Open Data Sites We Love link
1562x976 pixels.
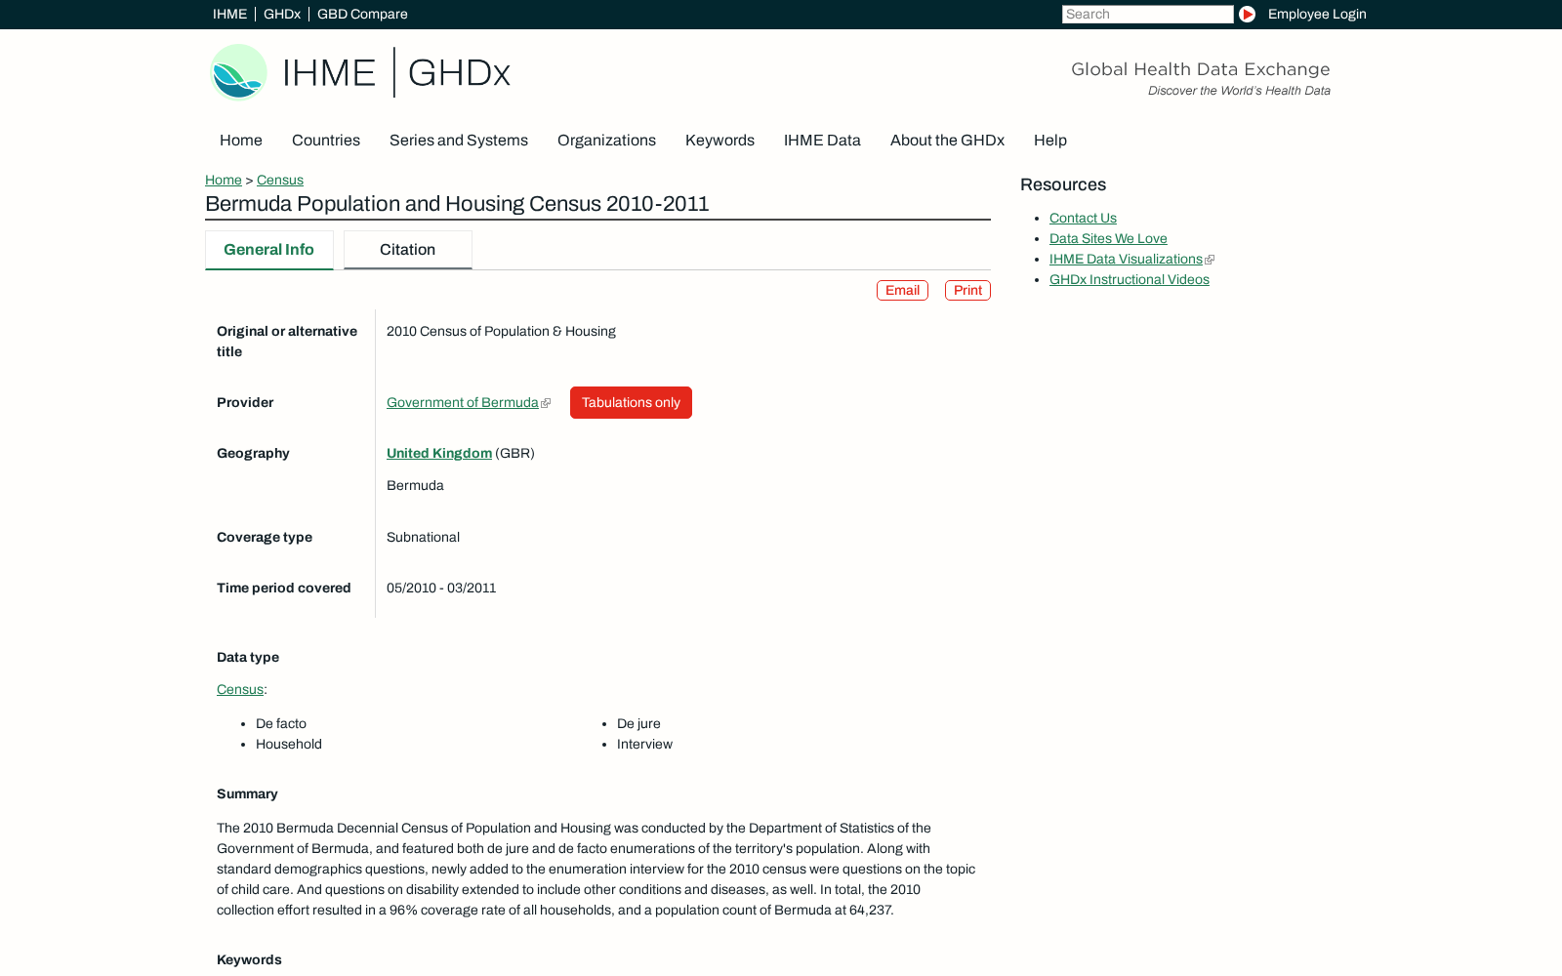coord(1108,239)
